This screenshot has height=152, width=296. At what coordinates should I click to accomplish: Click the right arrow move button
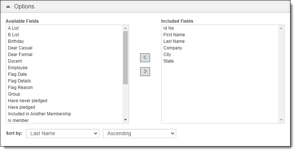tap(145, 71)
